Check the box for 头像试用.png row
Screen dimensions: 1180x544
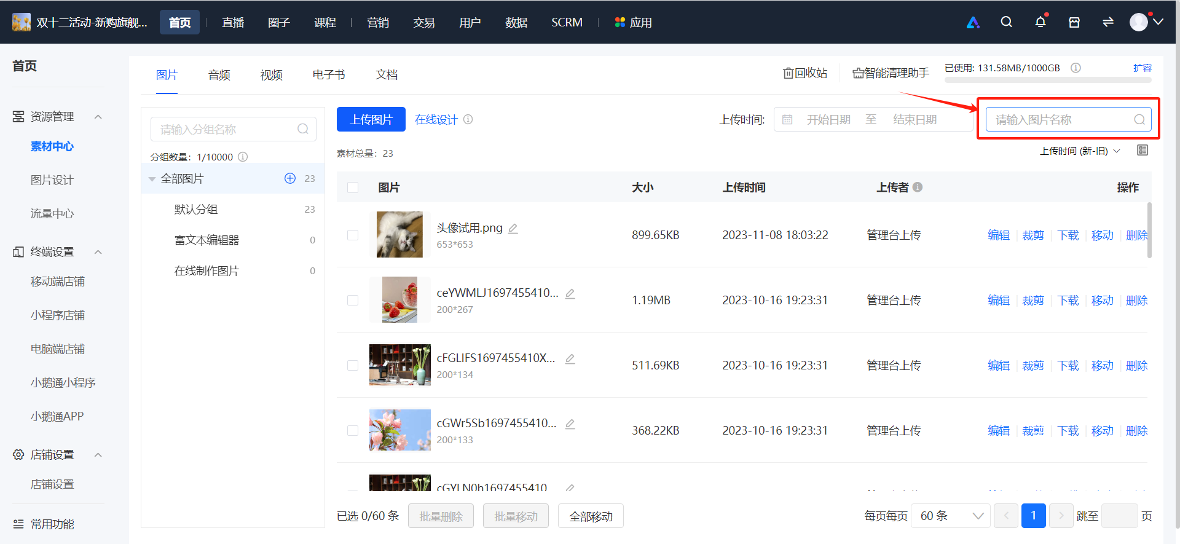click(x=353, y=235)
